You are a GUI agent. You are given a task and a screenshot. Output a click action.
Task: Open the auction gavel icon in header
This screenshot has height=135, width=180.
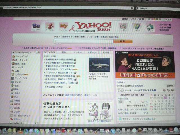tap(50, 27)
